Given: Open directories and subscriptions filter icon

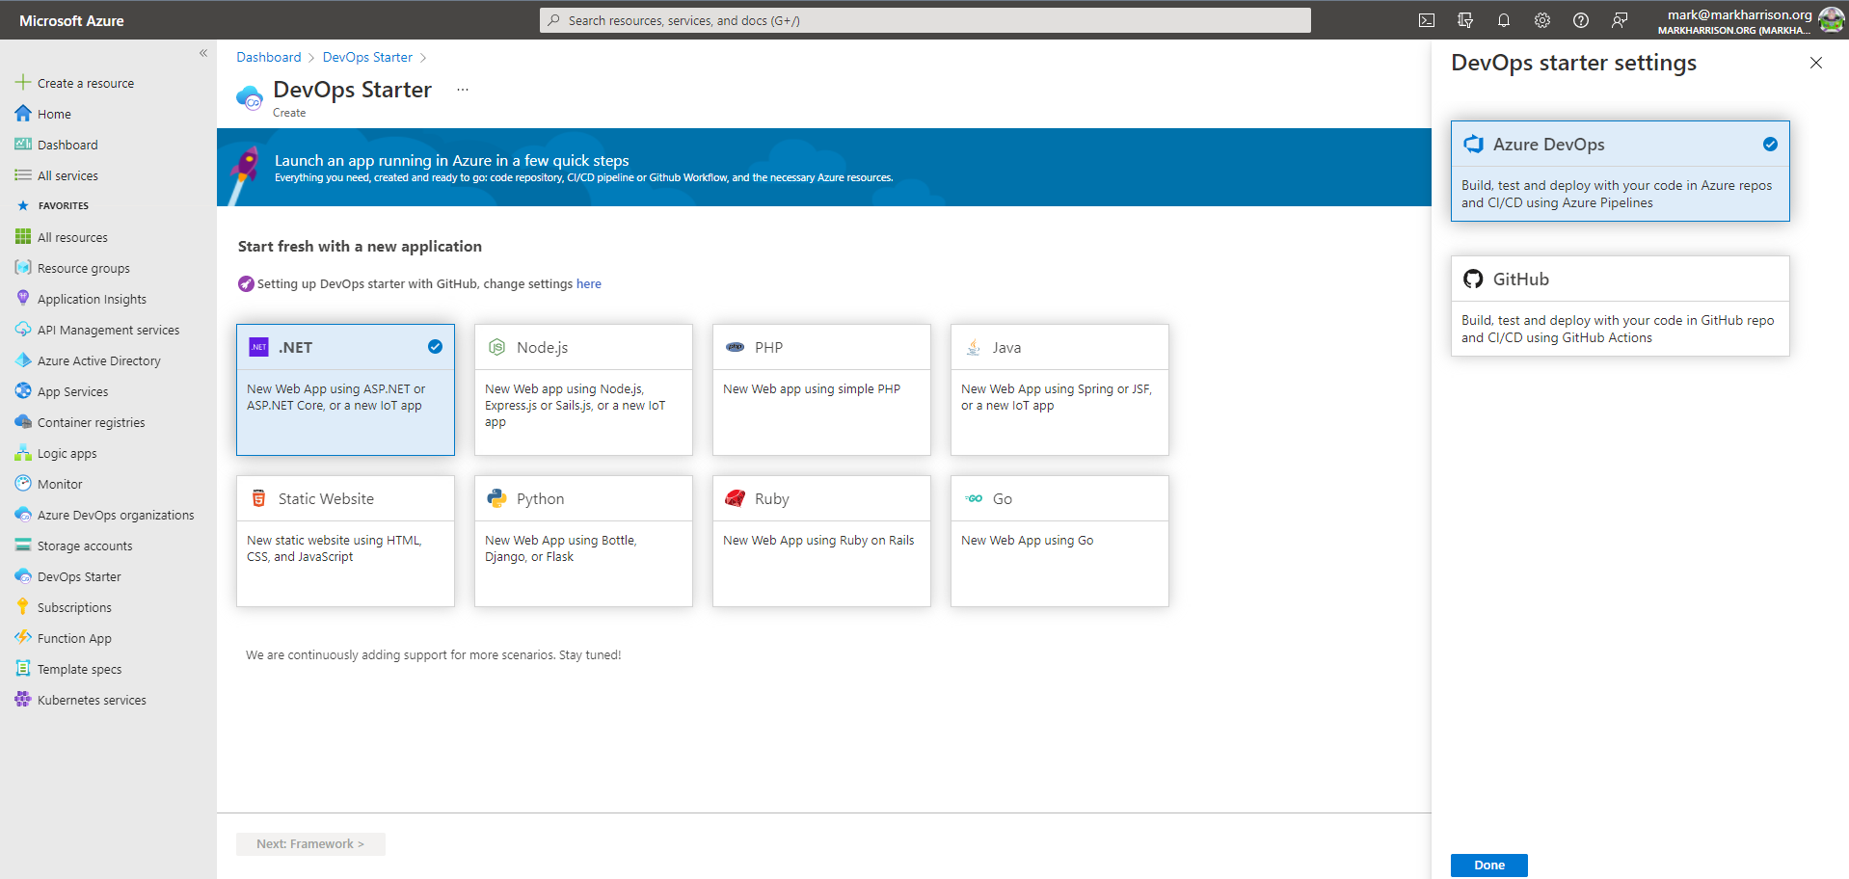Looking at the screenshot, I should point(1465,20).
